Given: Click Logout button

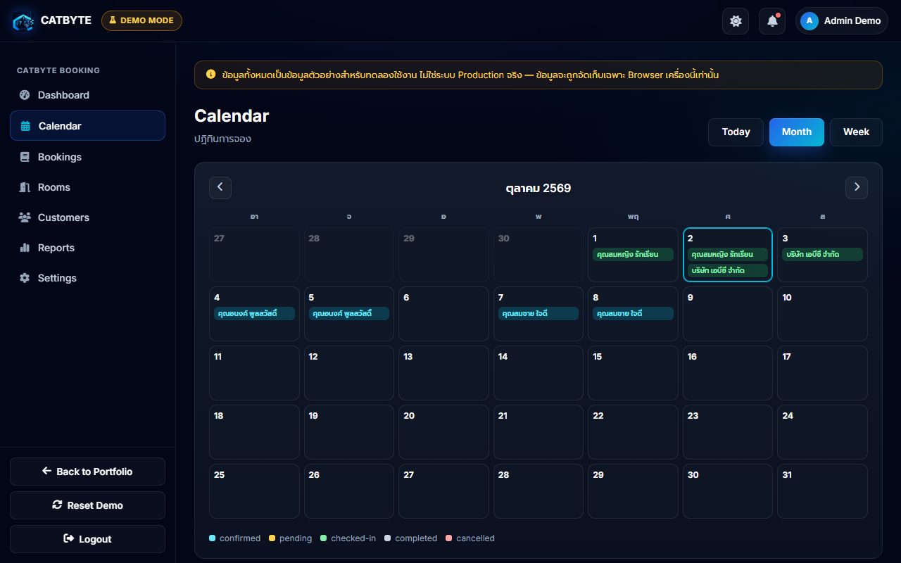Looking at the screenshot, I should point(87,539).
